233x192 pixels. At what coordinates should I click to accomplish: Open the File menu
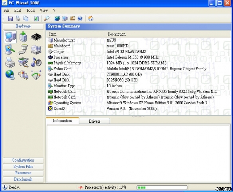[7, 11]
